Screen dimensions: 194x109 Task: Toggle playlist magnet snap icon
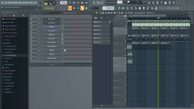(x=97, y=13)
